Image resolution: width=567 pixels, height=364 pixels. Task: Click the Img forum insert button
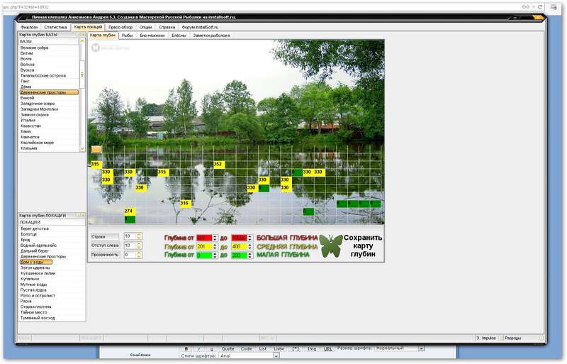[312, 349]
